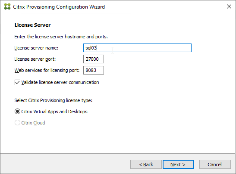Cancel the configuration wizard

(x=215, y=165)
